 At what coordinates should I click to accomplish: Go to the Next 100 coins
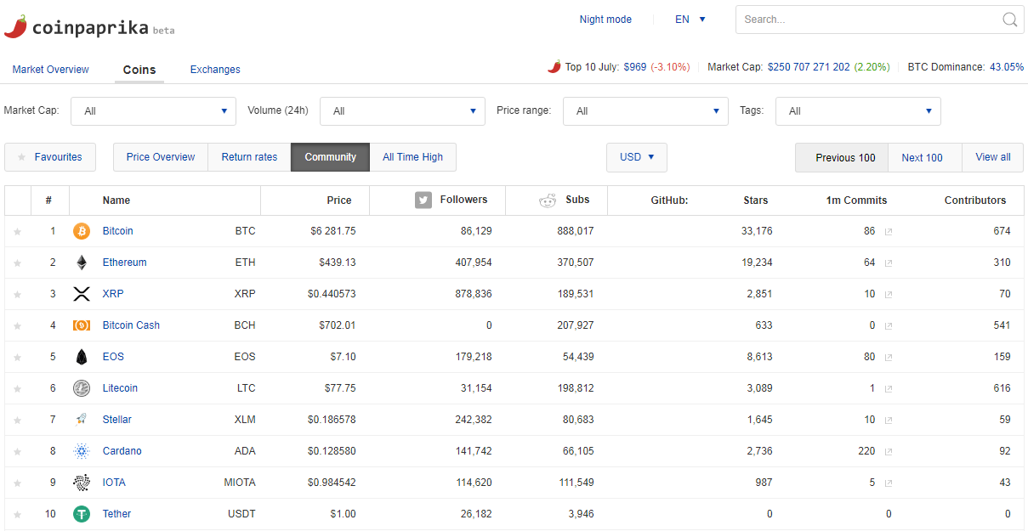click(923, 157)
